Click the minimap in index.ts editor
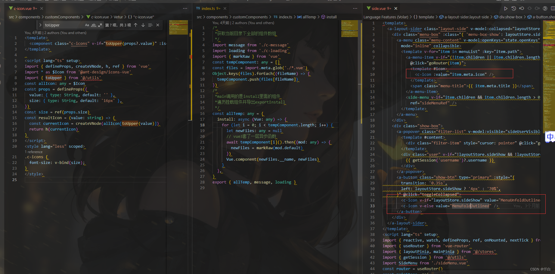555x274 pixels. click(350, 29)
